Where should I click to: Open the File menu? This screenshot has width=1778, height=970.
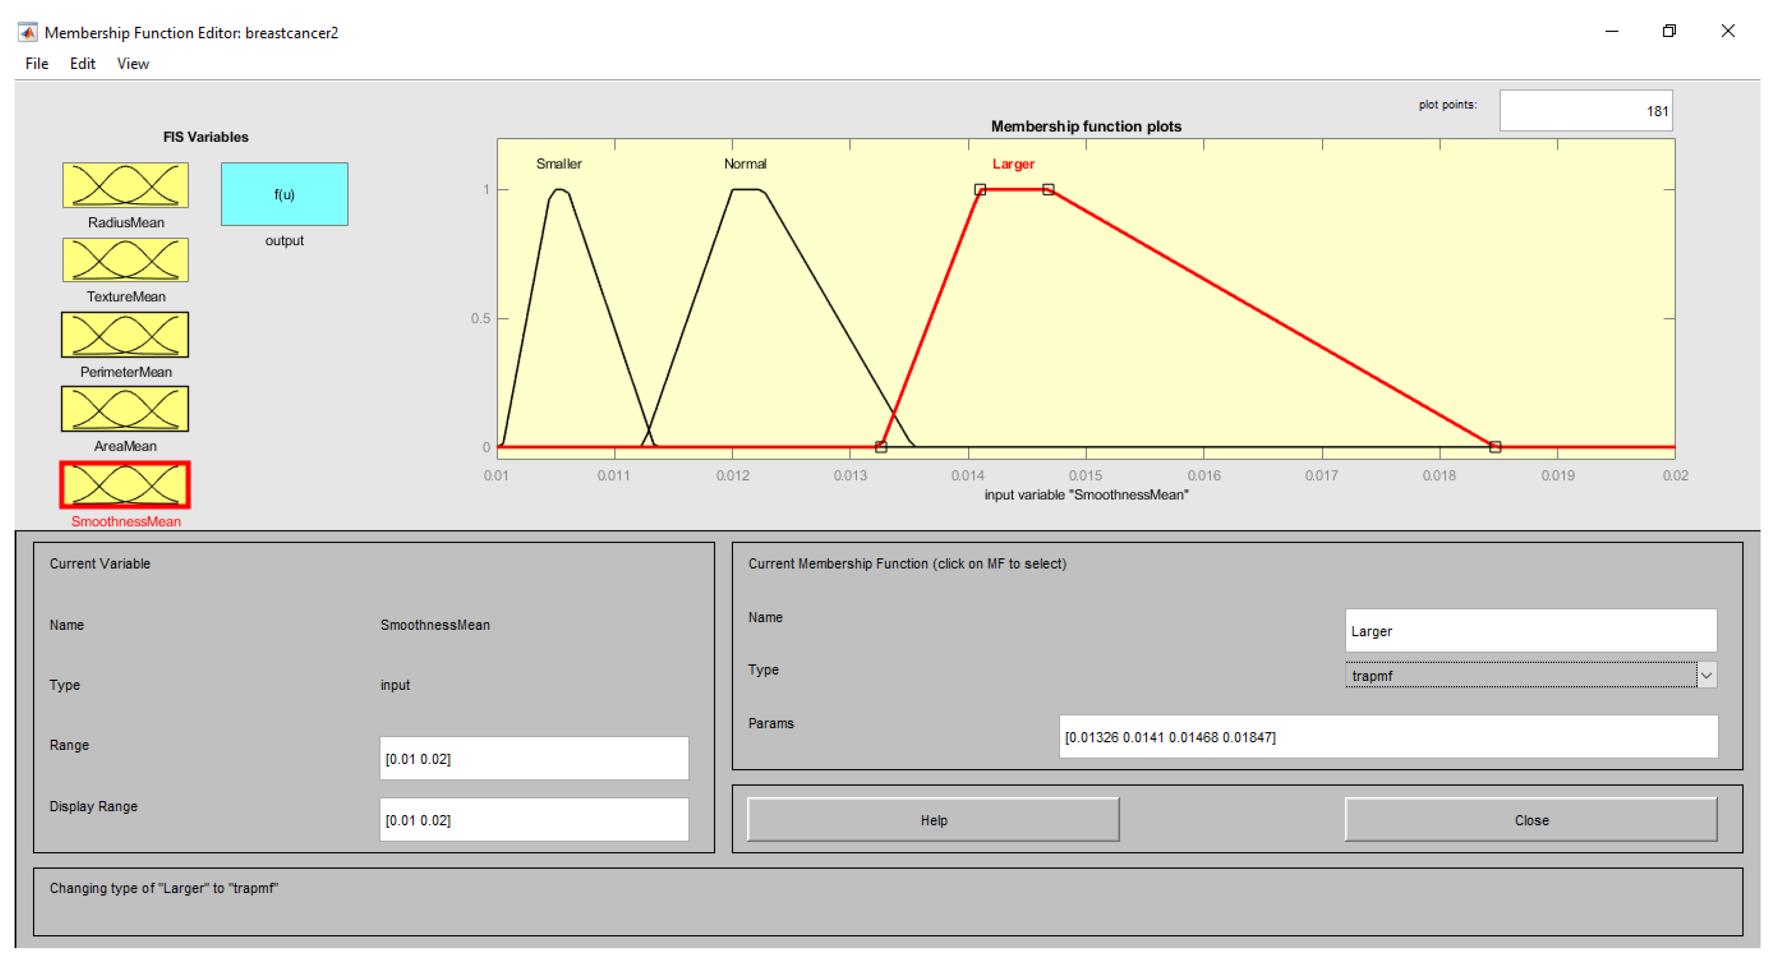point(37,63)
